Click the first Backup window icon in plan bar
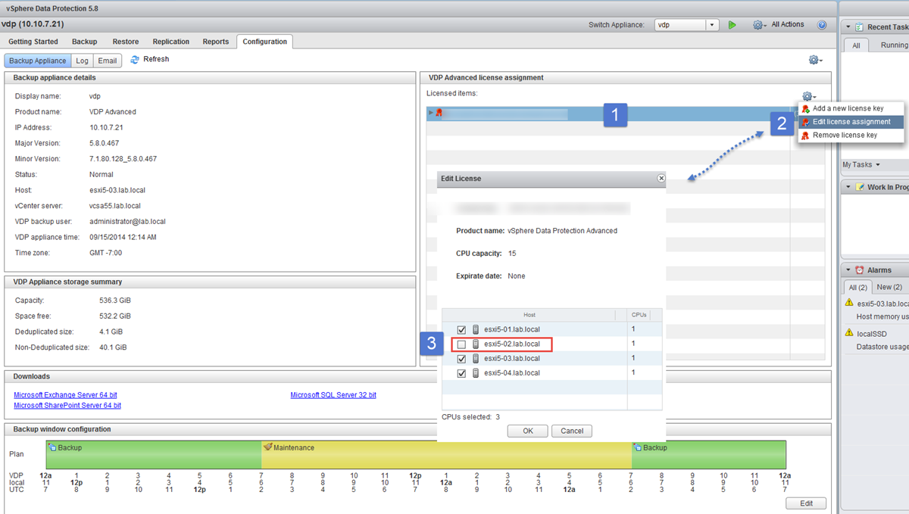The width and height of the screenshot is (909, 514). pyautogui.click(x=52, y=447)
